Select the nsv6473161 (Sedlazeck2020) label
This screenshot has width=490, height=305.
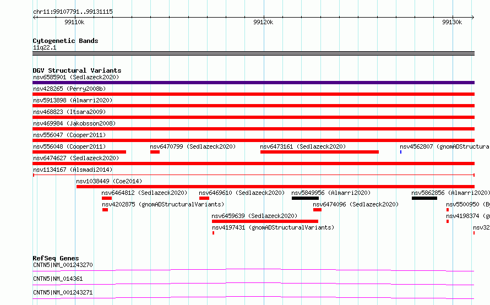click(303, 146)
